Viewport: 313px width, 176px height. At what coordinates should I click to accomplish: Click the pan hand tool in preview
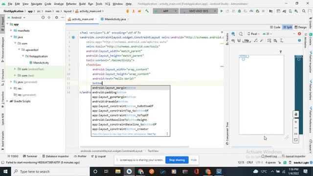(x=296, y=114)
